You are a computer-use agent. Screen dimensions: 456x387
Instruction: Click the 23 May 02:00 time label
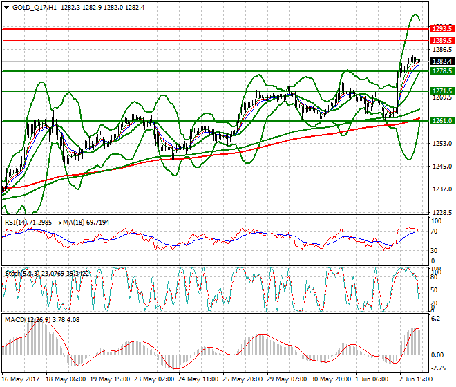[x=155, y=379]
